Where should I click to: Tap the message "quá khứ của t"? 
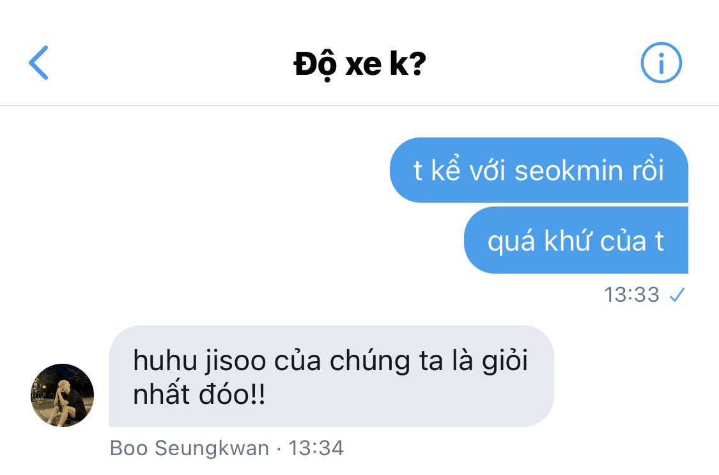click(576, 240)
